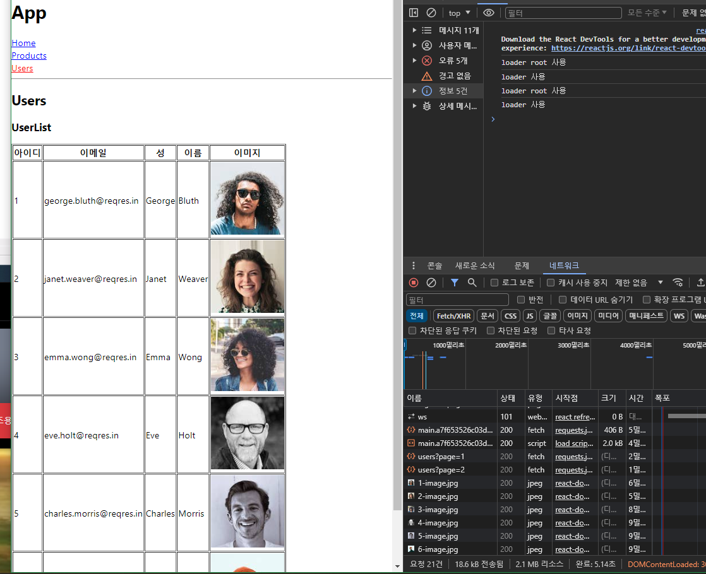Click the list icon for 메시지 11개

click(427, 30)
